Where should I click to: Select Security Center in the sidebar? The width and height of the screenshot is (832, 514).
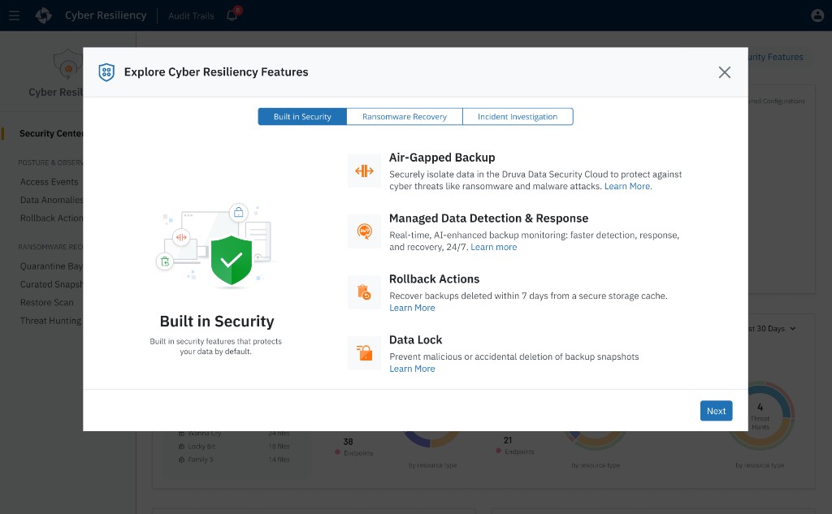click(51, 134)
